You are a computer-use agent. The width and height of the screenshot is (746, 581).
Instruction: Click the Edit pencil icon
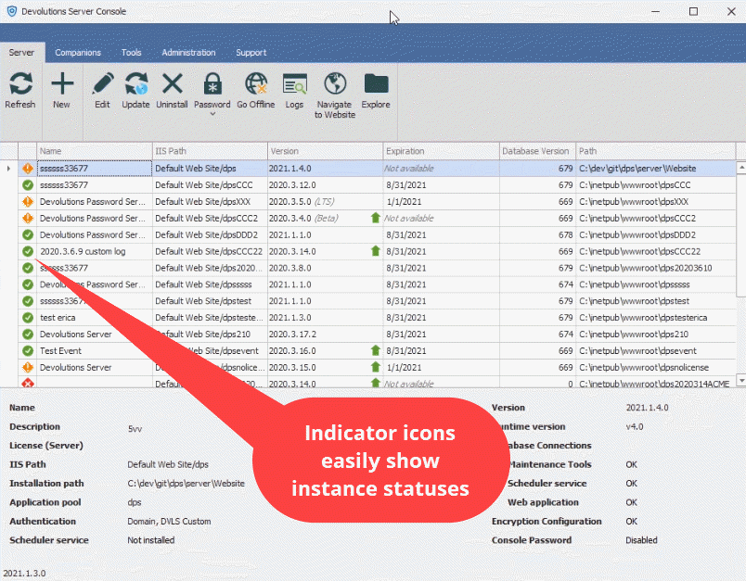coord(102,84)
